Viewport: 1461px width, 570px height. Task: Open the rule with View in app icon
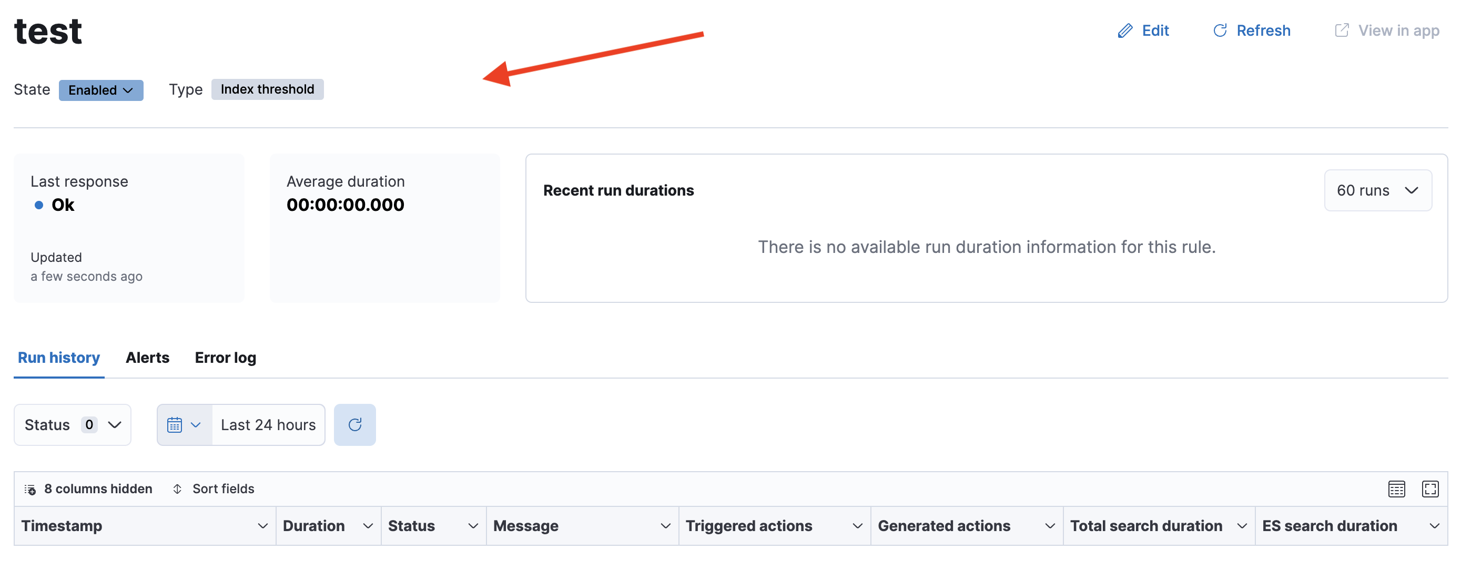[1342, 30]
